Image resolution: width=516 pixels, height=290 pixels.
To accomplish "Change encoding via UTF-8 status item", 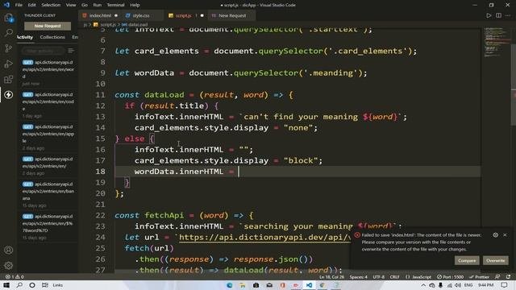I will [378, 277].
